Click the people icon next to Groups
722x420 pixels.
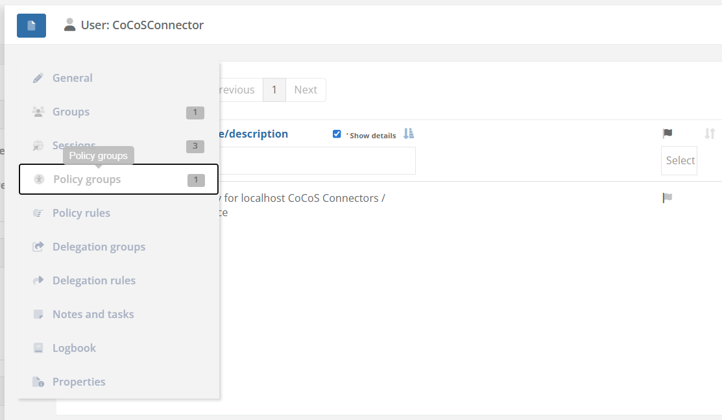tap(38, 112)
